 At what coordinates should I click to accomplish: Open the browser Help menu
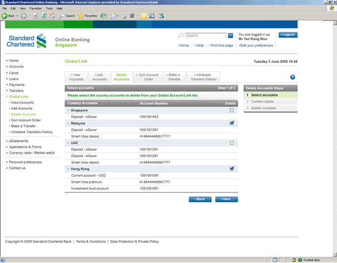point(59,8)
